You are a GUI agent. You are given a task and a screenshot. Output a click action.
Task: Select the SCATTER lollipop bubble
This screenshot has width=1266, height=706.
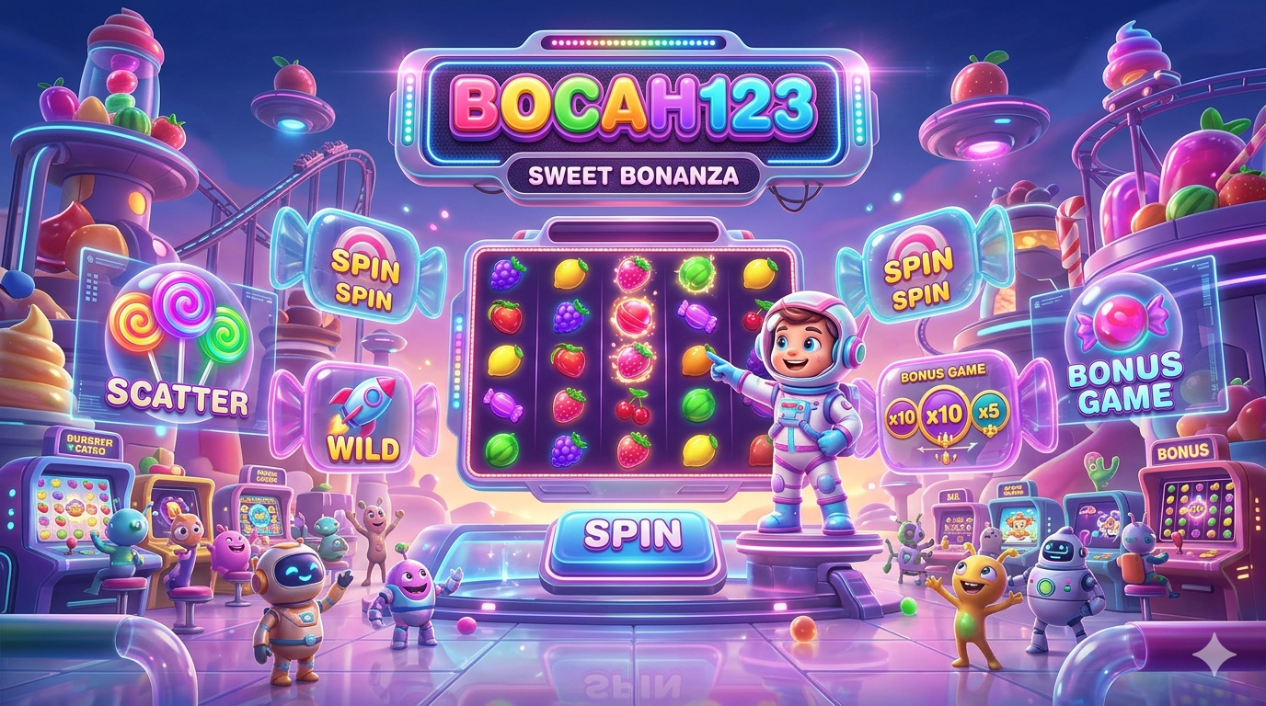[x=177, y=343]
